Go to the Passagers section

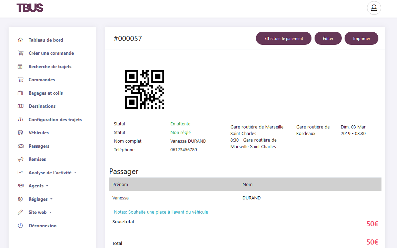39,146
